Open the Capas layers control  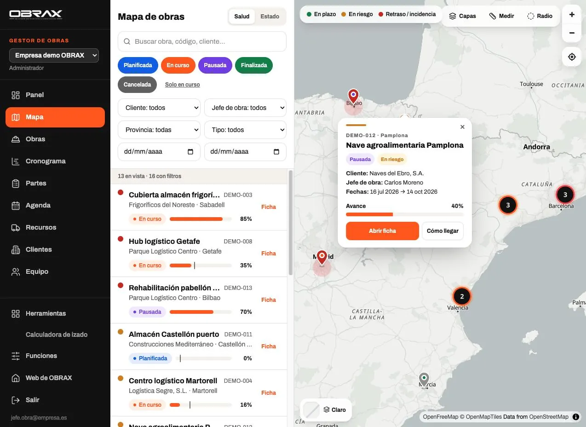462,16
